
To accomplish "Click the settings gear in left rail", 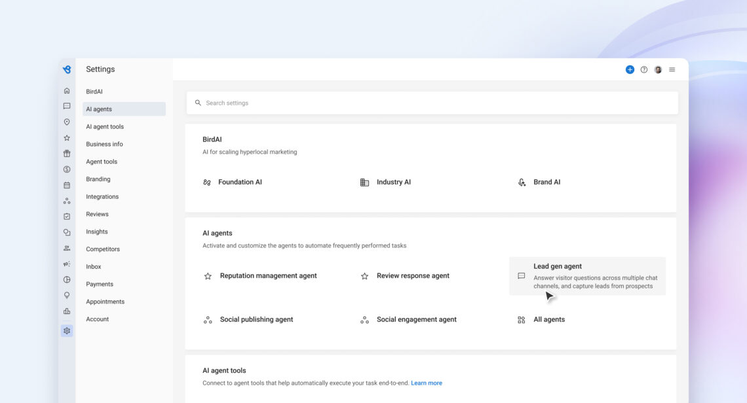I will 67,331.
